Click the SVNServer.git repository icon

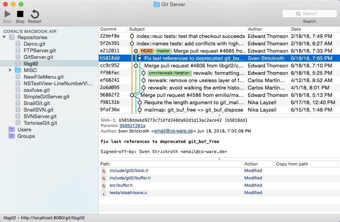[x=18, y=116]
